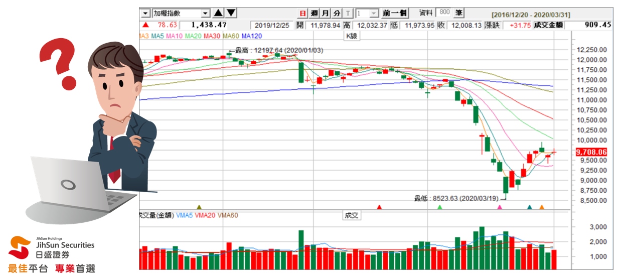Image resolution: width=620 pixels, height=277 pixels.
Task: Switch chart to monthly (月) period
Action: pos(326,14)
